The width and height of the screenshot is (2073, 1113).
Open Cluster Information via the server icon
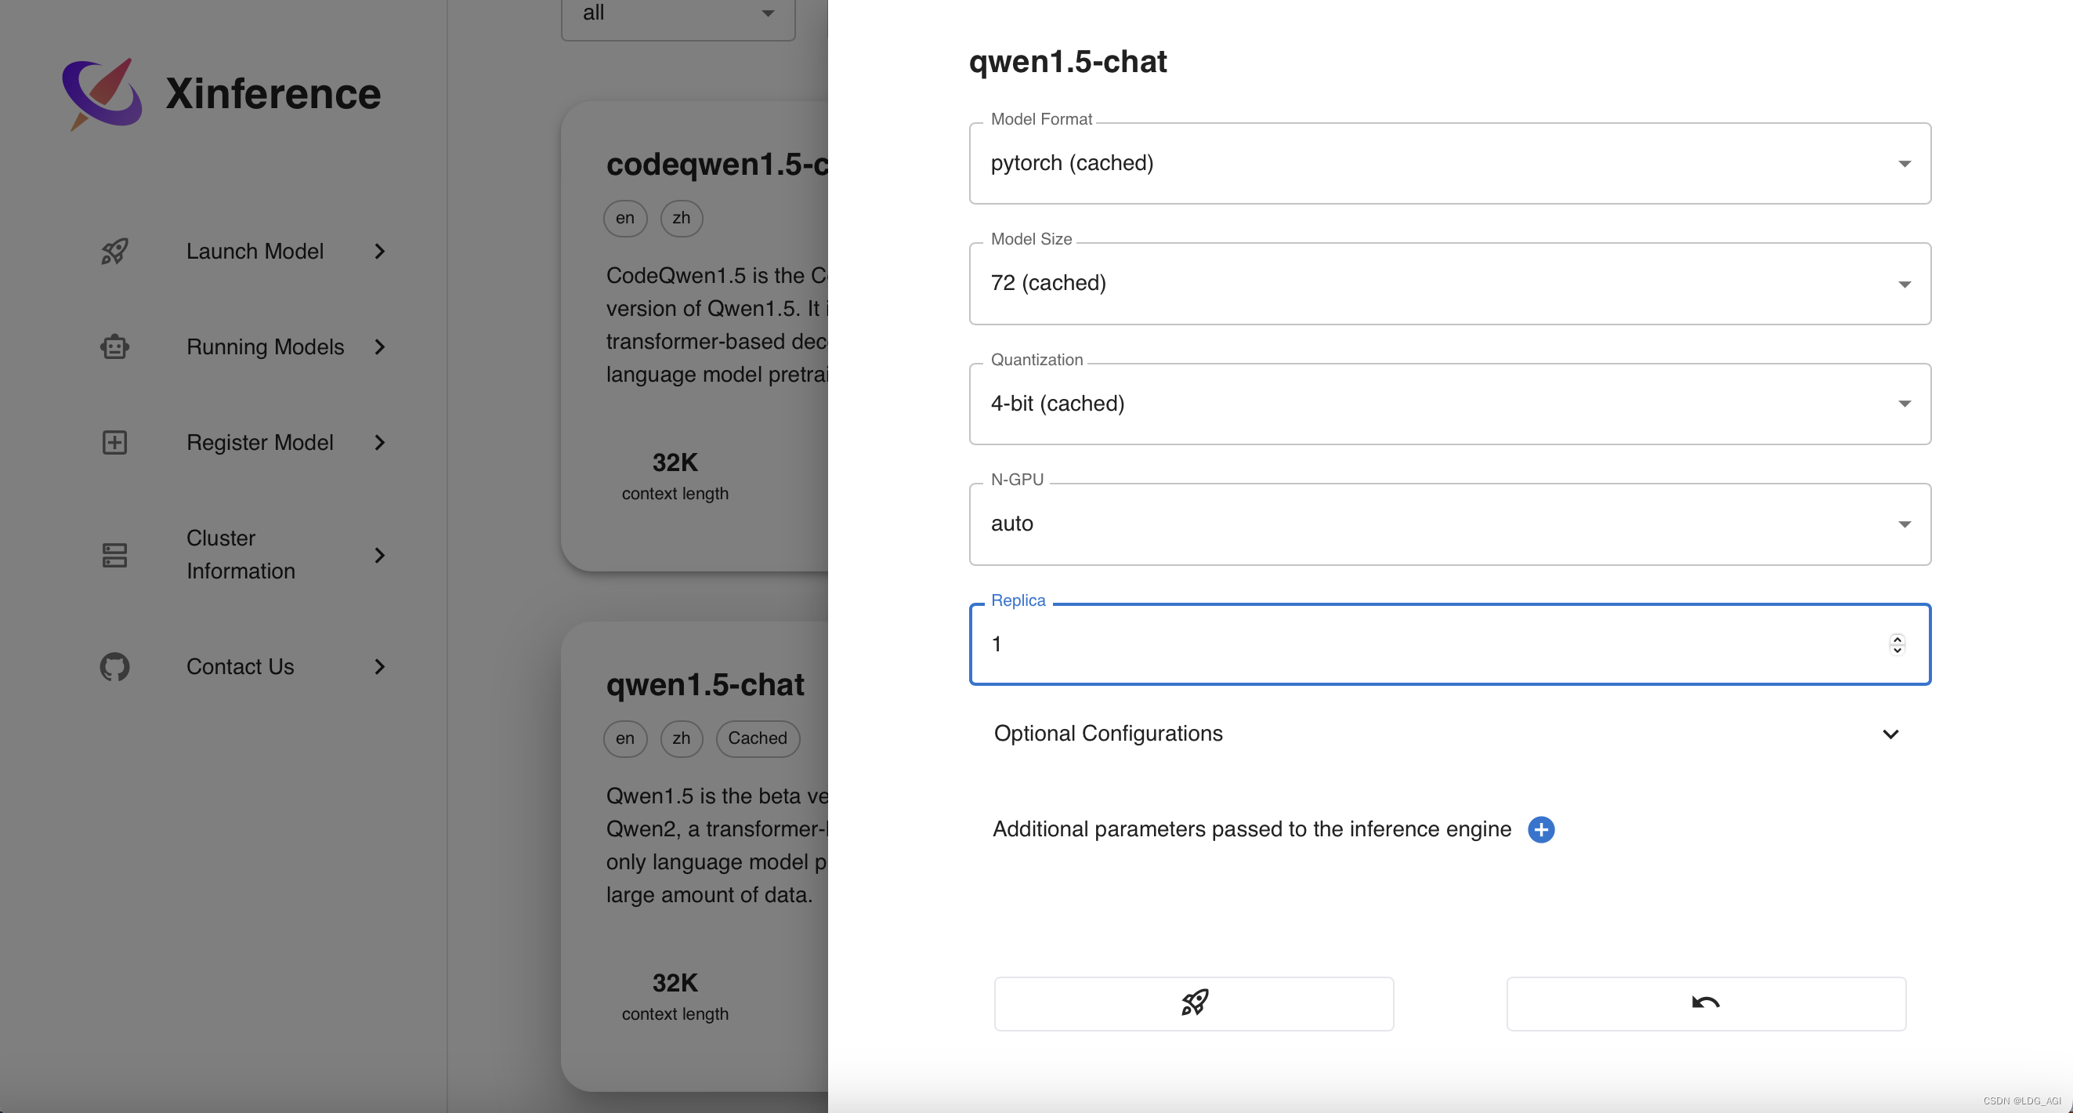click(x=114, y=554)
